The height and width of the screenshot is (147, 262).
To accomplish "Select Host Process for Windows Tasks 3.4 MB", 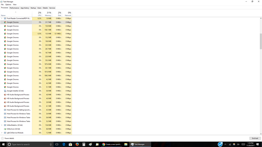I will 36,114.
